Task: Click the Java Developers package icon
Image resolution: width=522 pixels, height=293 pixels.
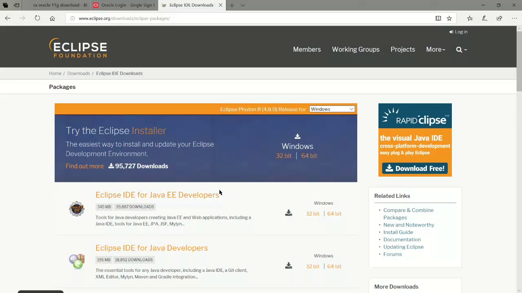Action: coord(77,262)
